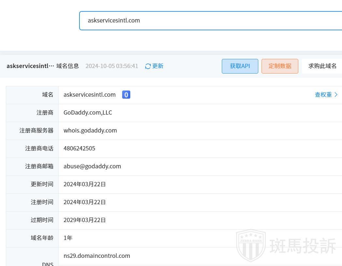This screenshot has width=342, height=266.
Task: Click the chevron arrow after 查权重
Action: [x=336, y=95]
